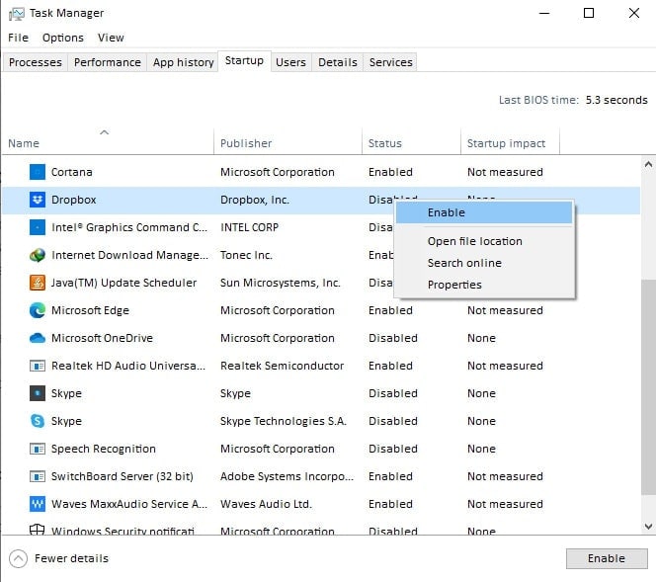Switch to the Details tab
This screenshot has height=582, width=656.
(338, 62)
